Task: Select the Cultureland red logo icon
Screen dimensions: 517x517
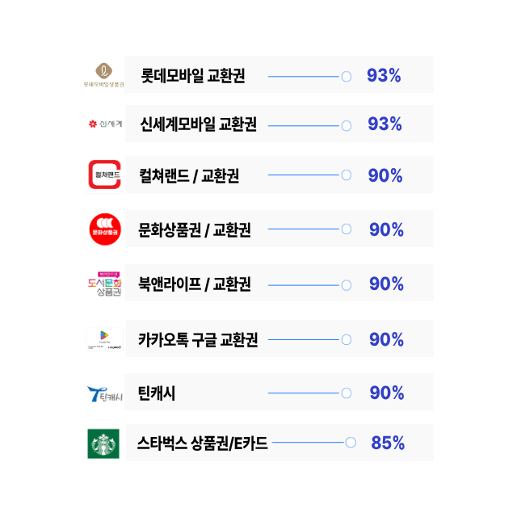Action: coord(104,174)
